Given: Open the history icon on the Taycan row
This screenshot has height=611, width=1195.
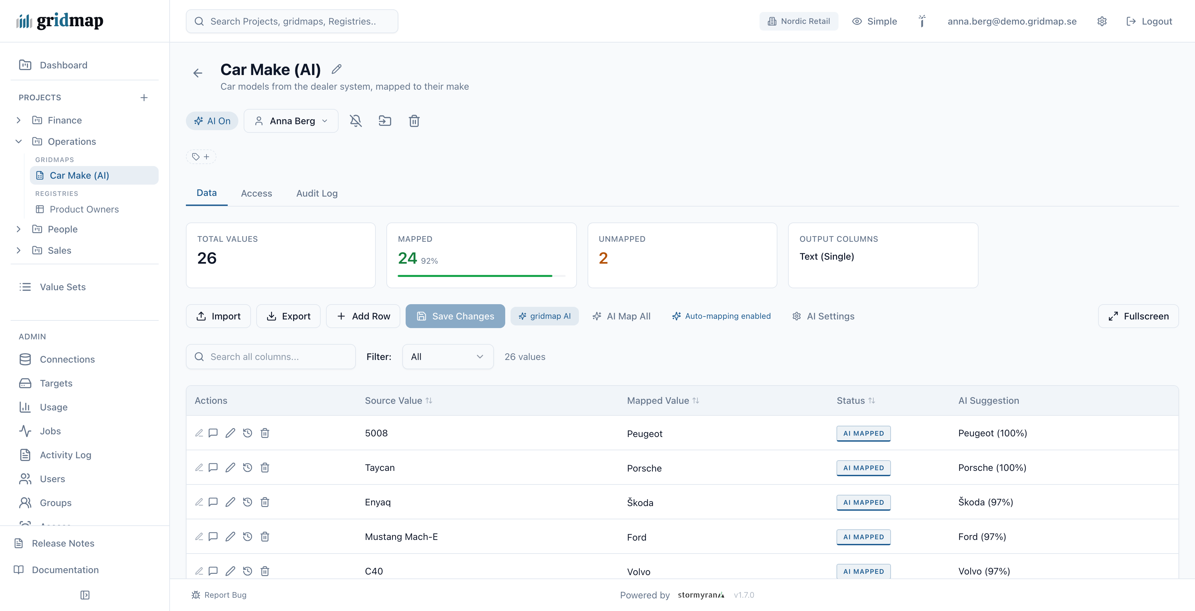Looking at the screenshot, I should click(x=248, y=468).
